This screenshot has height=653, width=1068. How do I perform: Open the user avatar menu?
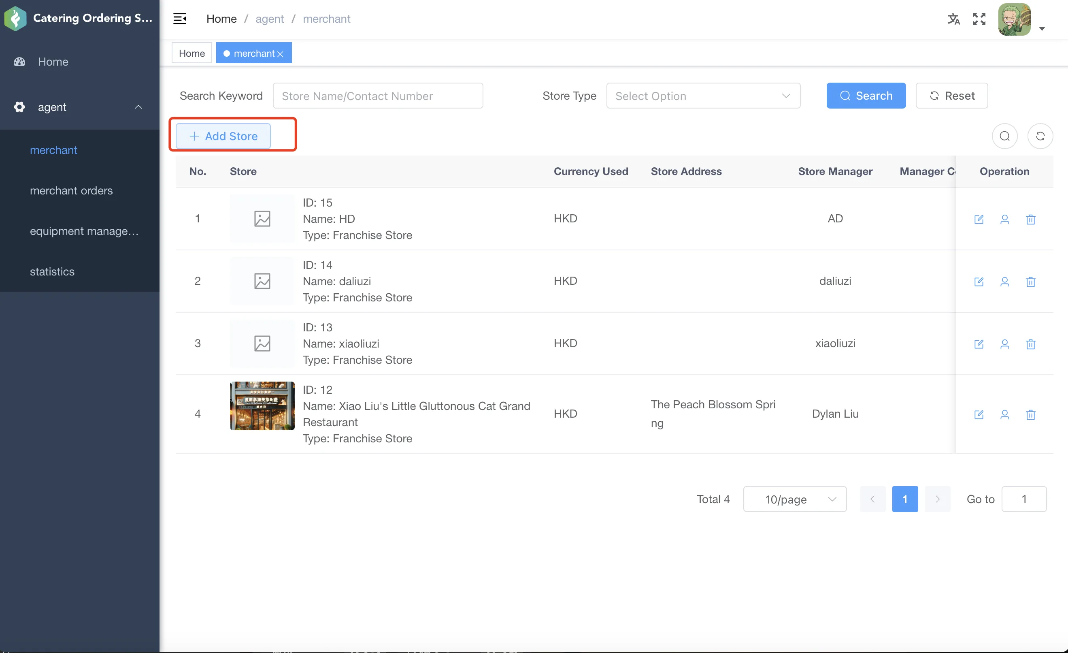[x=1014, y=19]
